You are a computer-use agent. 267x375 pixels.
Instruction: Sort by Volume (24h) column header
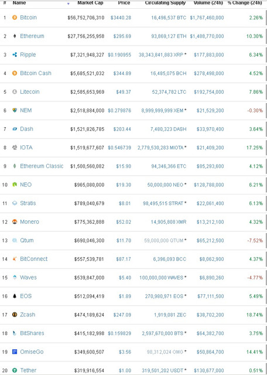(208, 3)
